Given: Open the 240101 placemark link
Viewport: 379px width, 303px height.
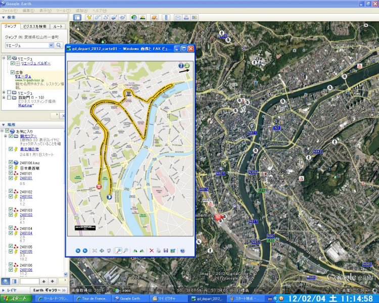Looking at the screenshot, I should pos(26,178).
